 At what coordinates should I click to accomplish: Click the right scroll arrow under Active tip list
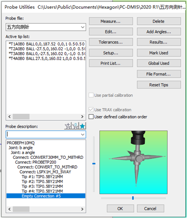[82, 116]
